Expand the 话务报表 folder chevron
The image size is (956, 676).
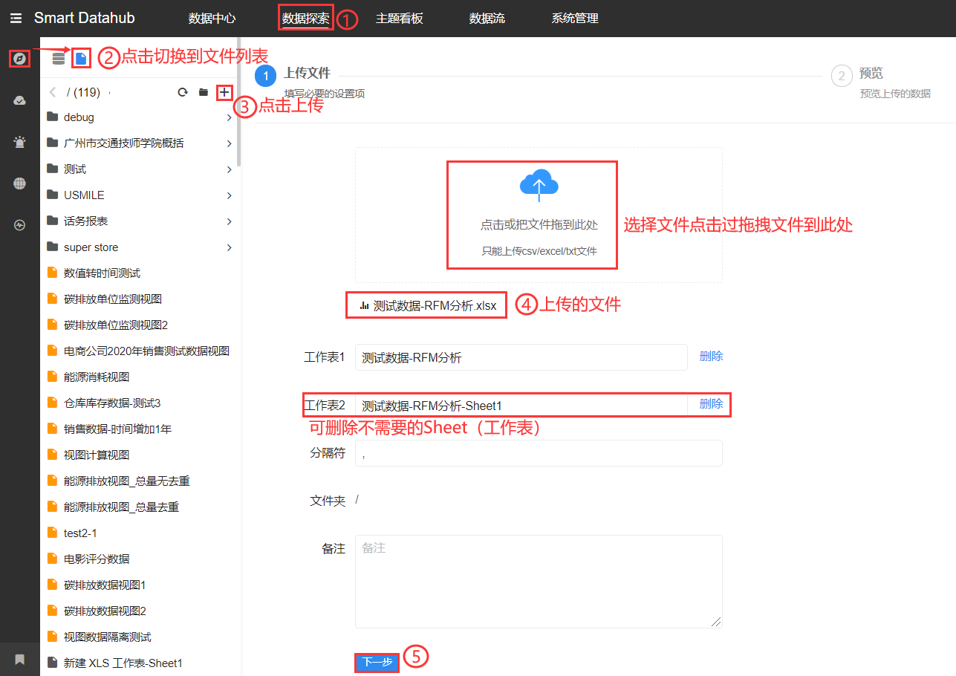(229, 221)
